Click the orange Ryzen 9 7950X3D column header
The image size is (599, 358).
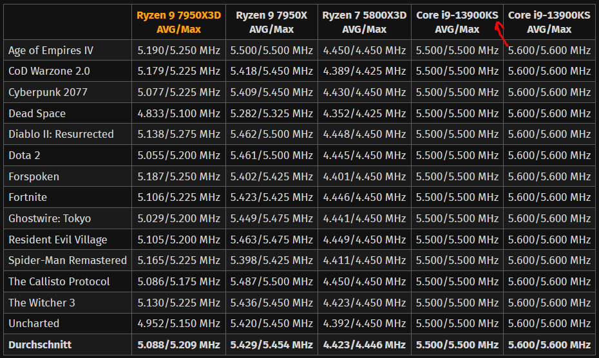[x=179, y=22]
